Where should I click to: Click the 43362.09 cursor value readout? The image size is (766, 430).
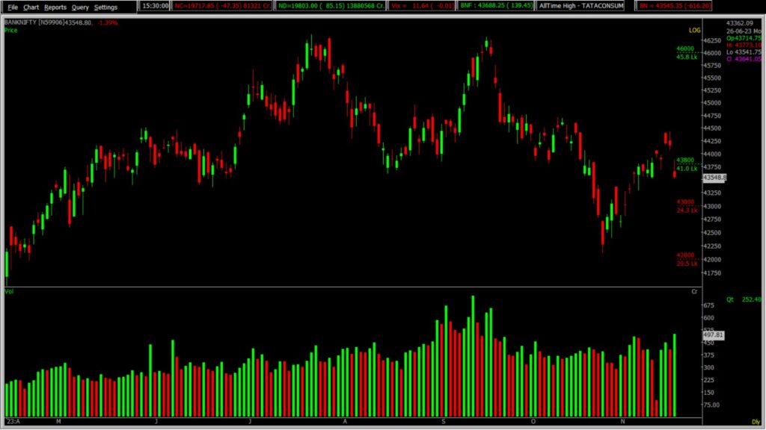point(740,23)
